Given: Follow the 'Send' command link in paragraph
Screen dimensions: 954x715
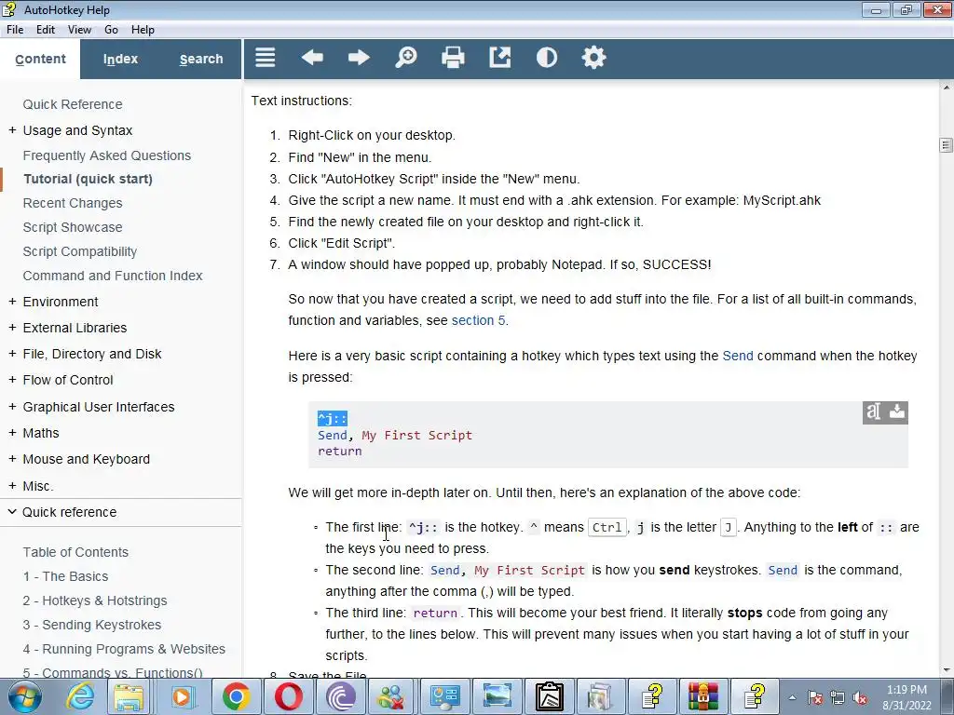Looking at the screenshot, I should [738, 357].
